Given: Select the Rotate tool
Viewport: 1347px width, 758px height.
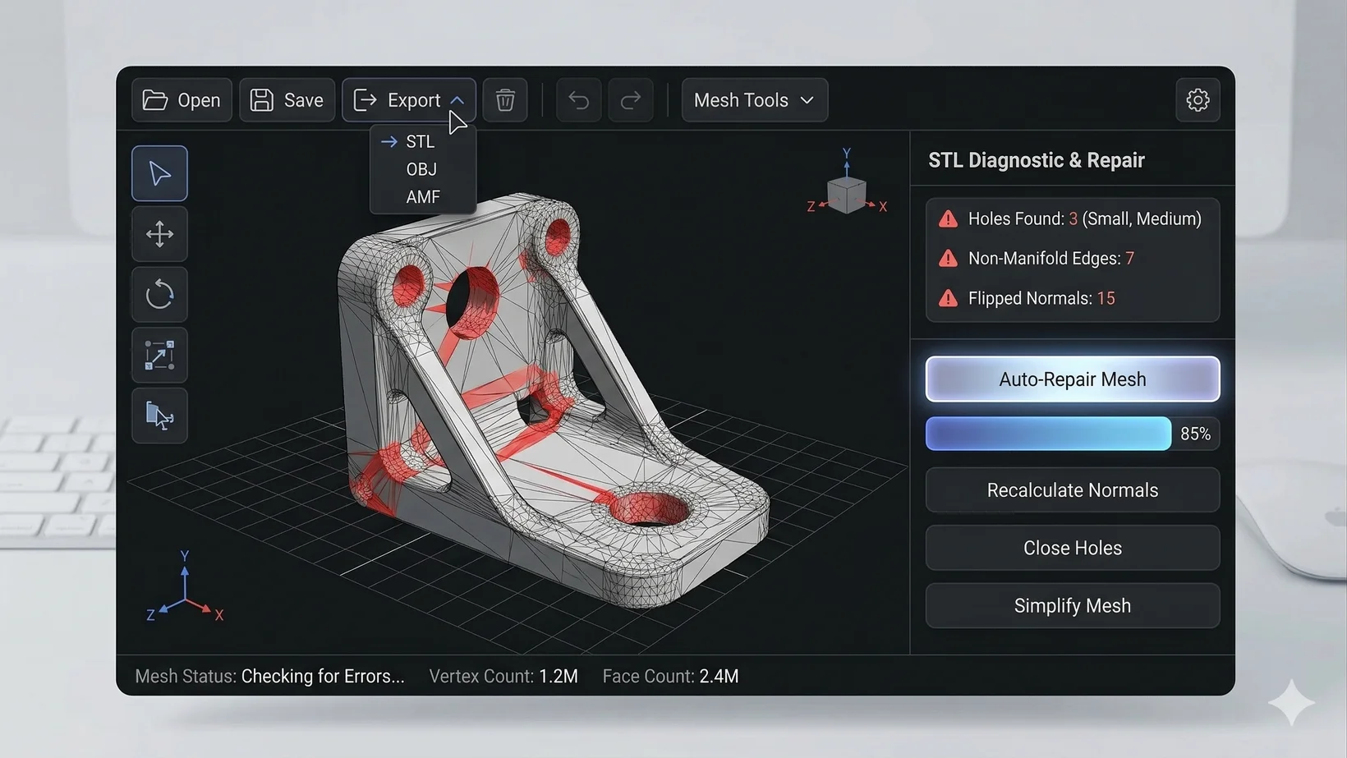Looking at the screenshot, I should [159, 295].
